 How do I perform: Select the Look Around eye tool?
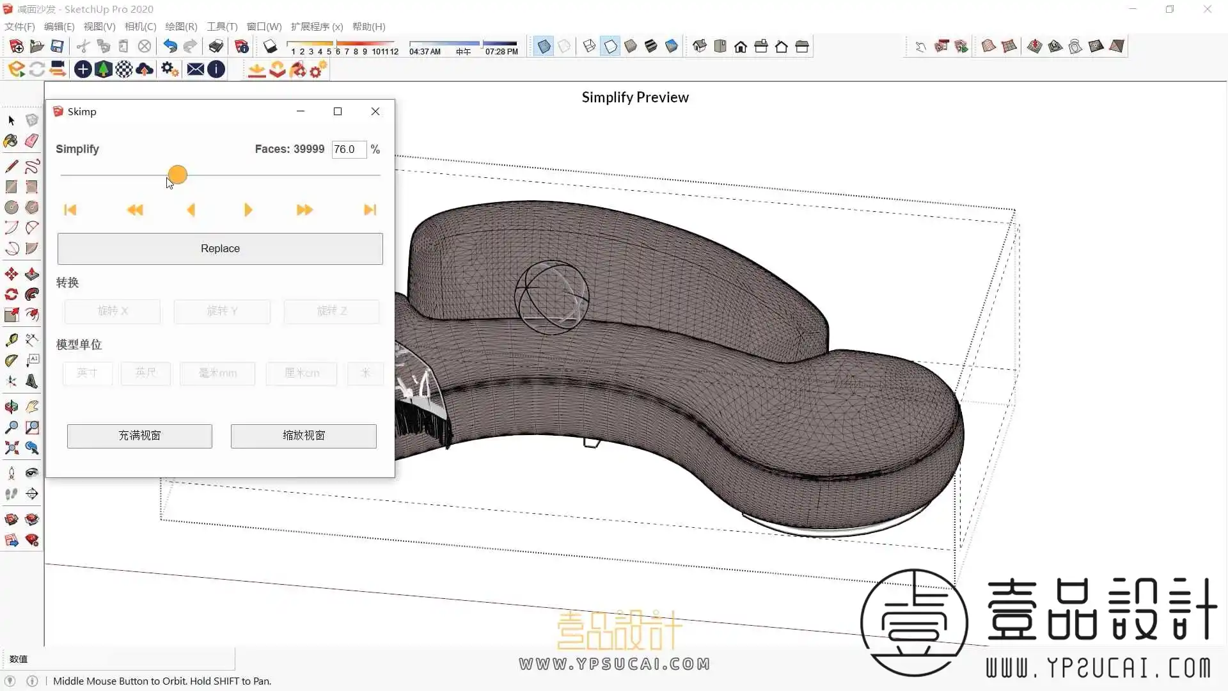point(32,473)
